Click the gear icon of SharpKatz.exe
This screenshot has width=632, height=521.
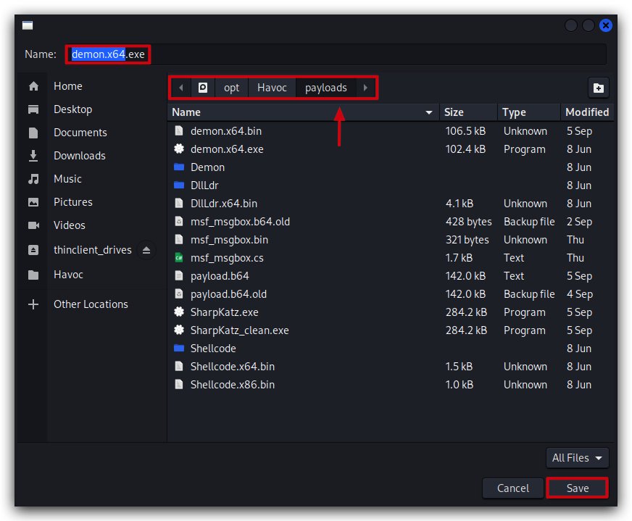pyautogui.click(x=179, y=312)
